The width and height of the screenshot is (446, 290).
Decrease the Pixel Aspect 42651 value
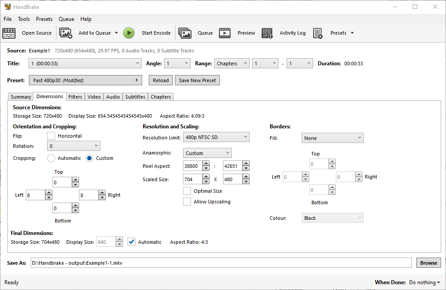(x=246, y=168)
